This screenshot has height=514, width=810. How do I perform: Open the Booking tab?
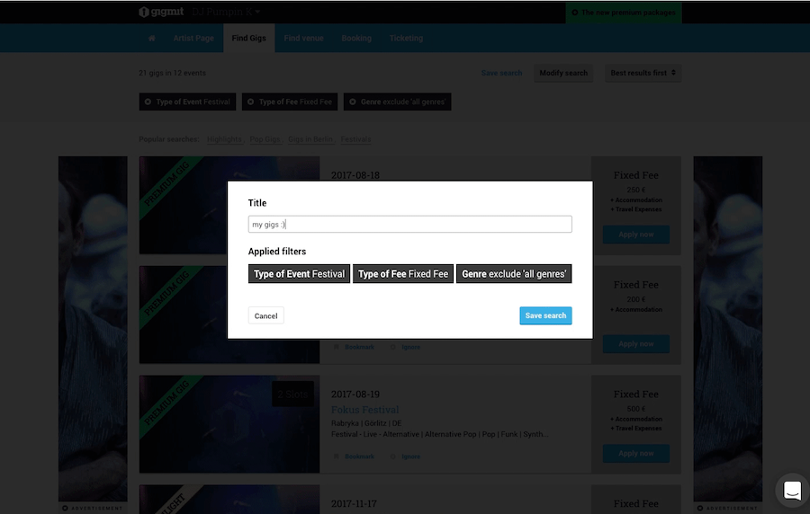pyautogui.click(x=356, y=38)
